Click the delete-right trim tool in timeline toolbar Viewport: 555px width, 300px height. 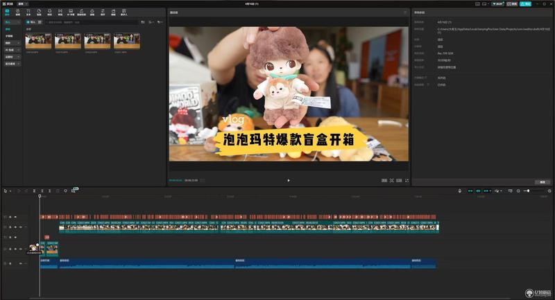49,191
